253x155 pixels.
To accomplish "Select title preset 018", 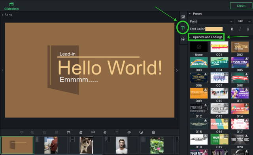I will tap(199, 139).
